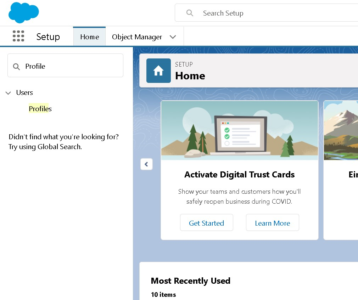The width and height of the screenshot is (358, 300).
Task: Click the mountain landscape card image
Action: [341, 130]
